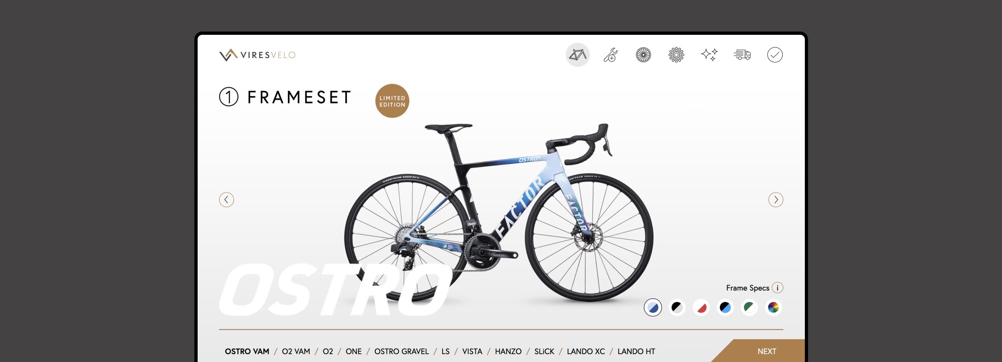Show previous bike with left arrow
The height and width of the screenshot is (362, 1002).
(x=226, y=200)
